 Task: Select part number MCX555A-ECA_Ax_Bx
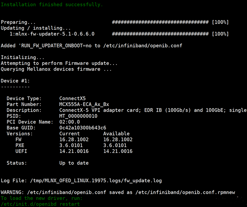tap(84, 104)
